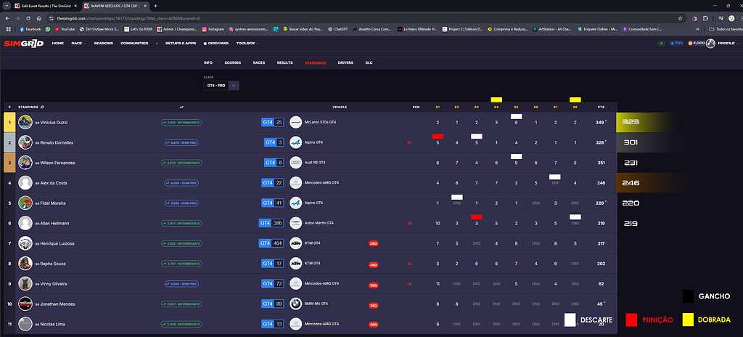Open the ChatGPT bookmark
The width and height of the screenshot is (743, 337).
338,29
